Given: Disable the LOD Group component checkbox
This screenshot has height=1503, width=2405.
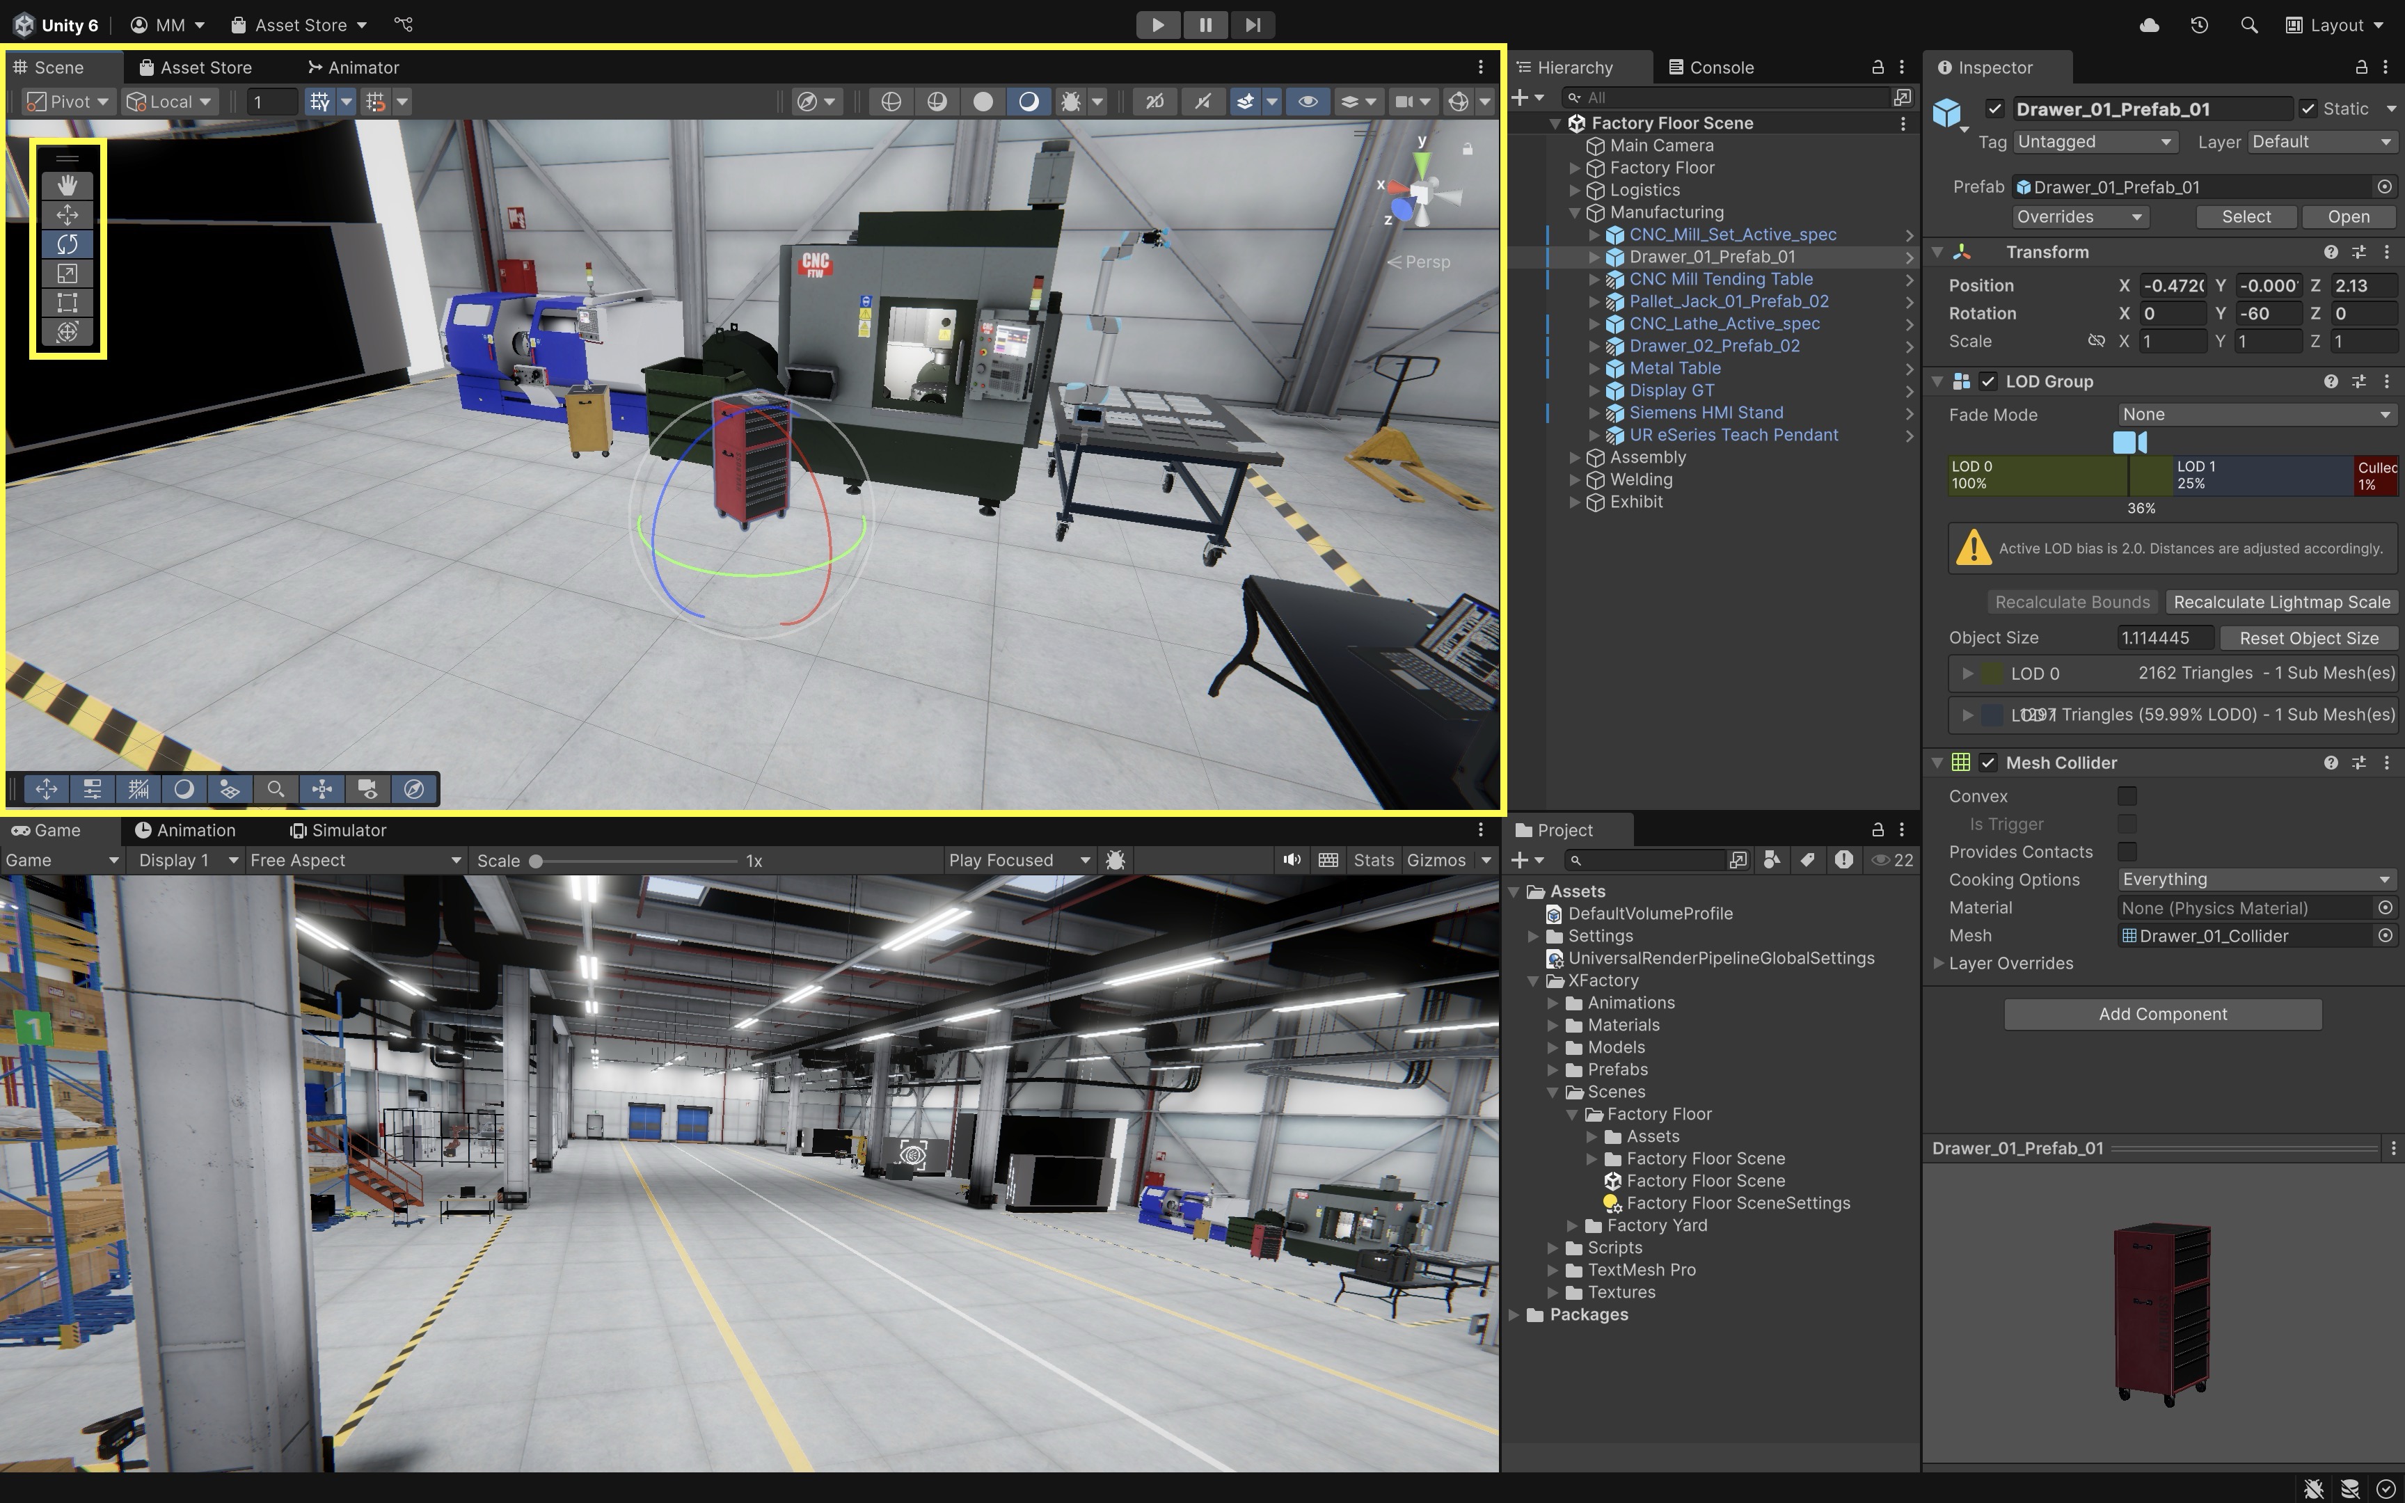Looking at the screenshot, I should pyautogui.click(x=1987, y=382).
